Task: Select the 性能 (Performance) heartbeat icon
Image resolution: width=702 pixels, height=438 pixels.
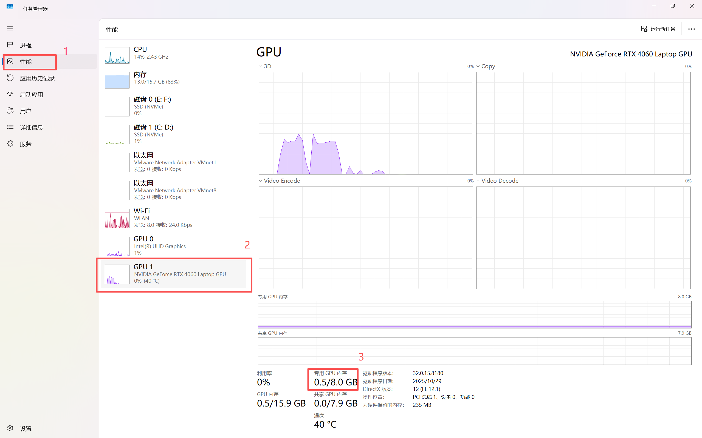Action: pyautogui.click(x=10, y=61)
